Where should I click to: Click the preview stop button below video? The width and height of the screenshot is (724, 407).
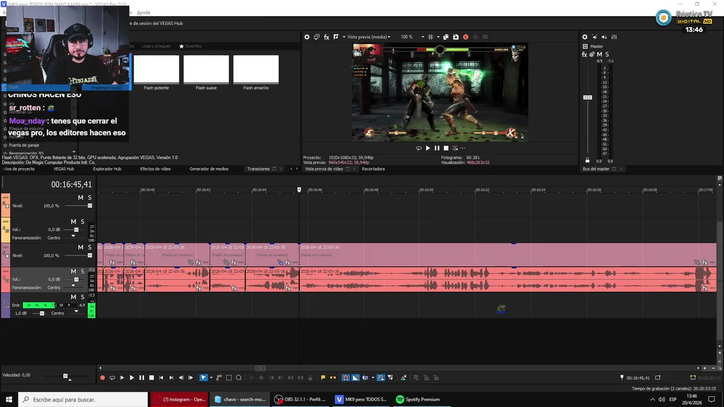[446, 148]
